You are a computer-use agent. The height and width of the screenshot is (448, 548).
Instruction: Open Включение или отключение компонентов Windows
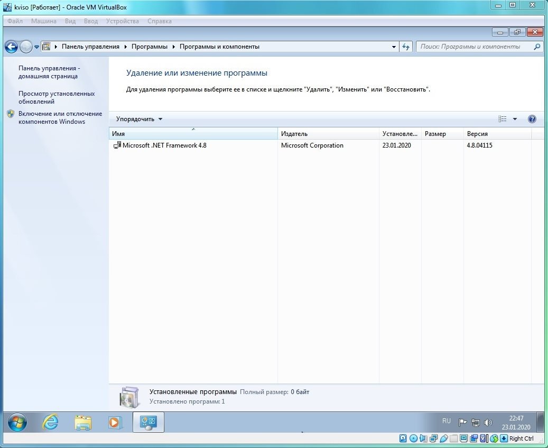[60, 117]
